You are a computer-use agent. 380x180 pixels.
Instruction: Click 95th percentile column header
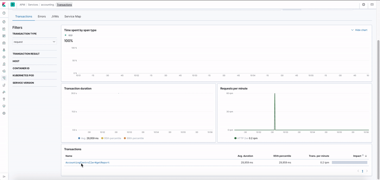pos(283,156)
